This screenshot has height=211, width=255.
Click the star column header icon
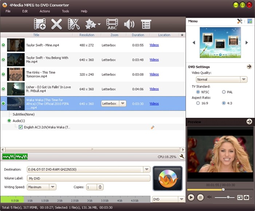point(182,35)
